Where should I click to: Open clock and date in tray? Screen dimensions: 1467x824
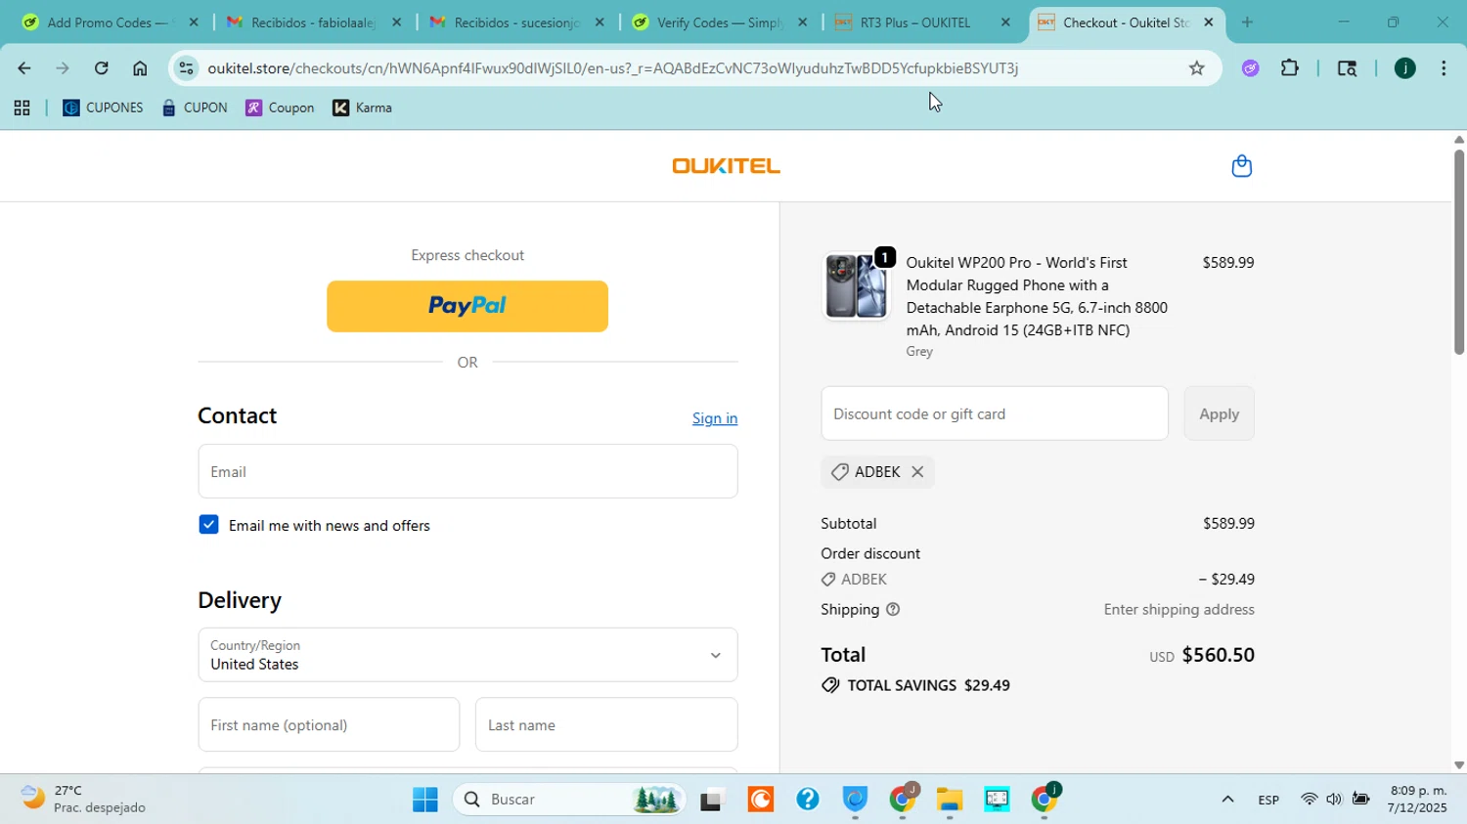1418,800
